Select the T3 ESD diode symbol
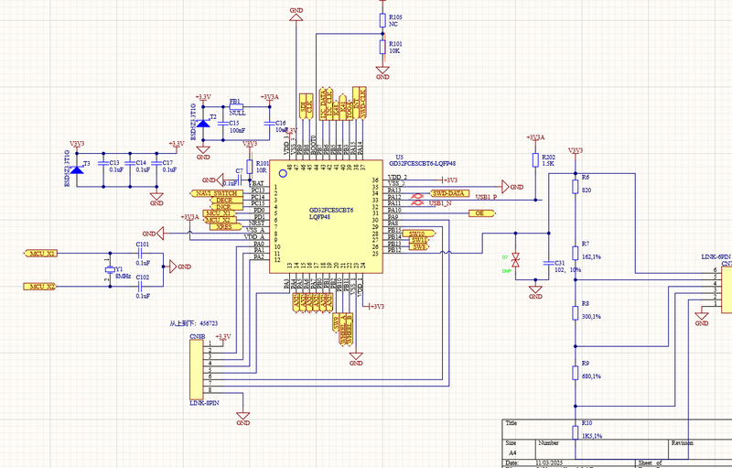This screenshot has width=732, height=468. coord(77,169)
